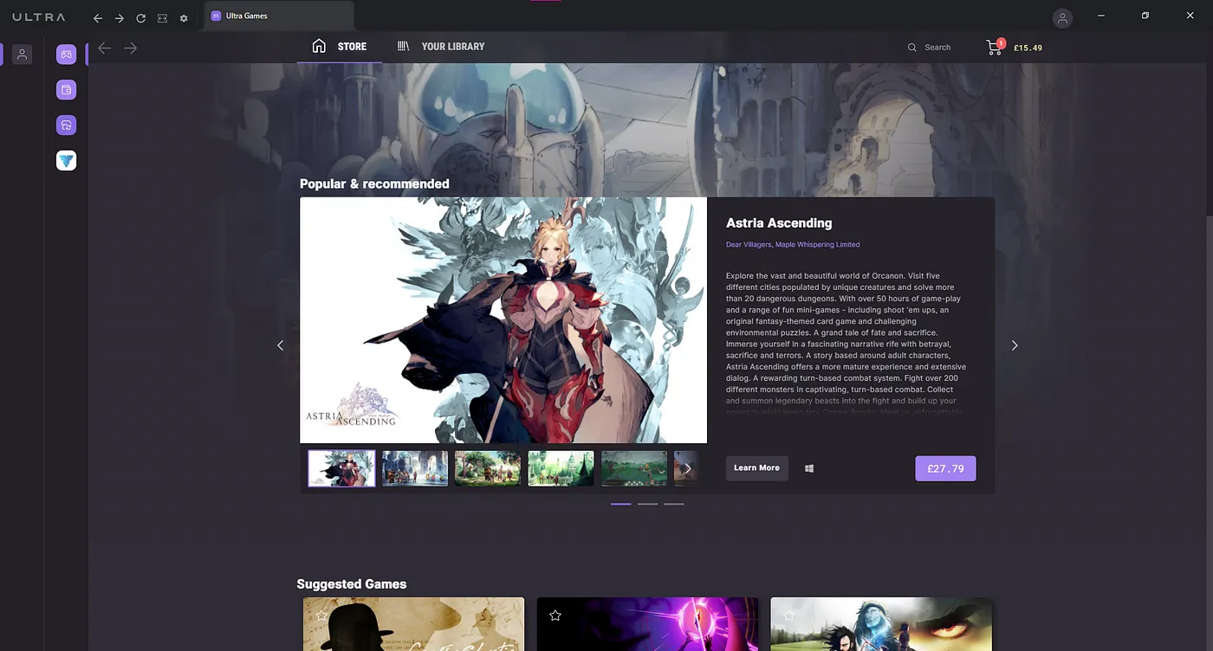This screenshot has height=651, width=1213.
Task: Click the cart total £15.49
Action: click(1028, 48)
